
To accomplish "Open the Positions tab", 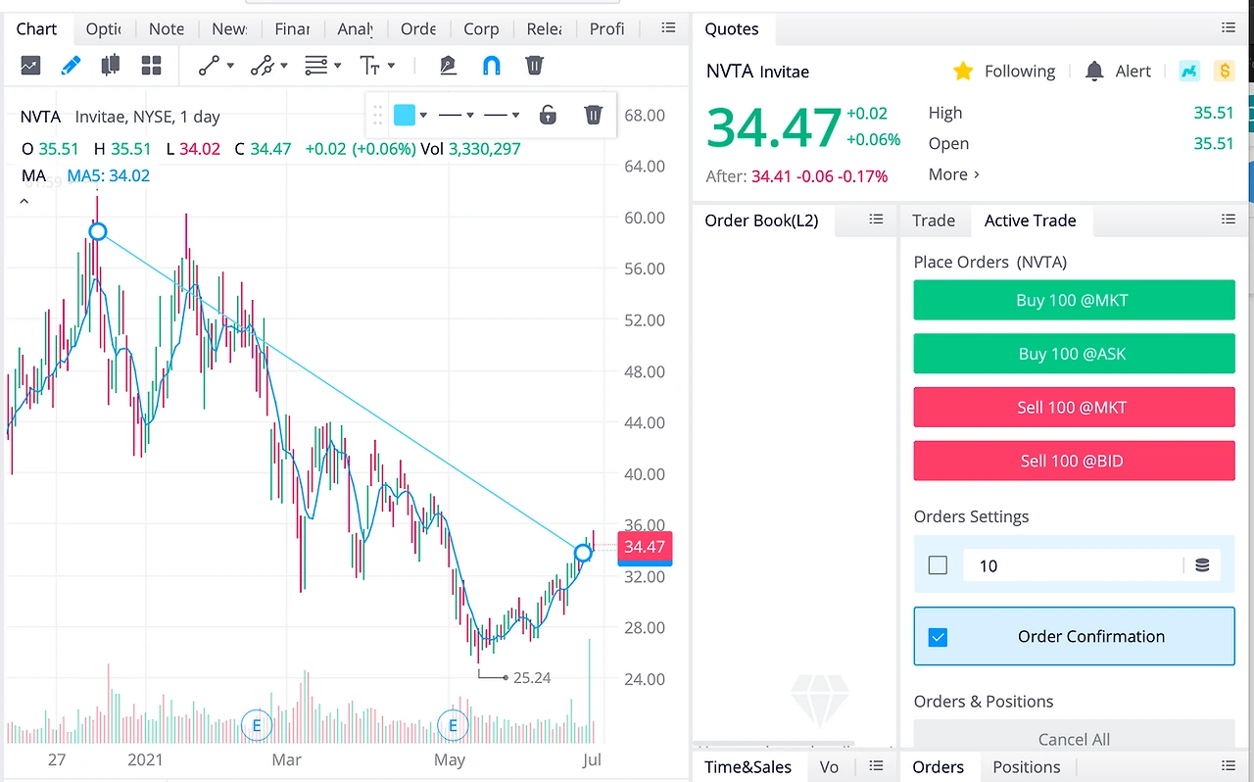I will [x=1027, y=767].
